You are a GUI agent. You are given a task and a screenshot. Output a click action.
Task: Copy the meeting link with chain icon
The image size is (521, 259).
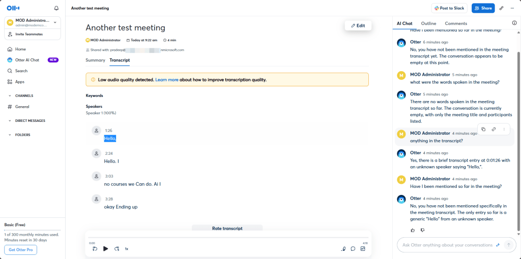501,8
